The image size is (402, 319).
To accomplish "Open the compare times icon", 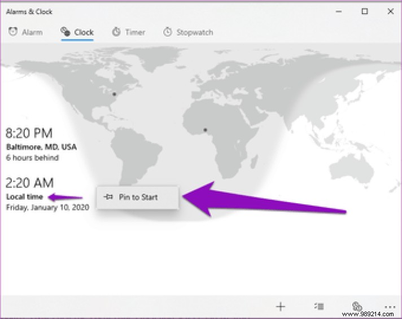I will coord(357,306).
